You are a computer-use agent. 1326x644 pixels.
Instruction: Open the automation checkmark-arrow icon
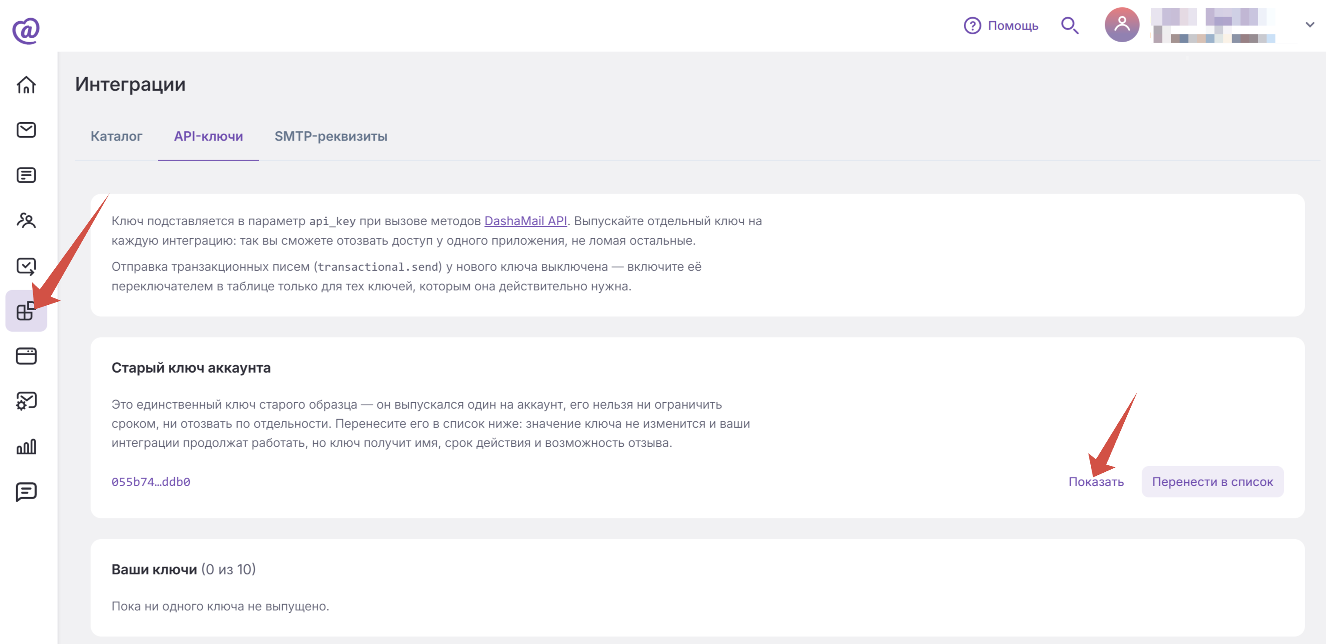(26, 266)
